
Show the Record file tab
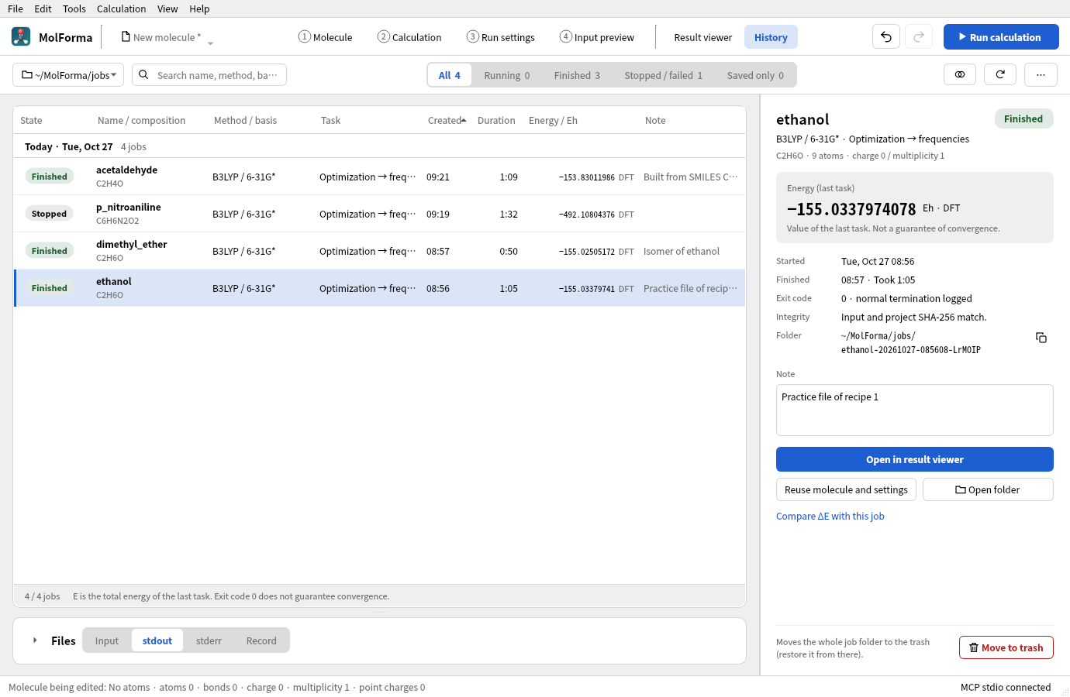(x=261, y=640)
